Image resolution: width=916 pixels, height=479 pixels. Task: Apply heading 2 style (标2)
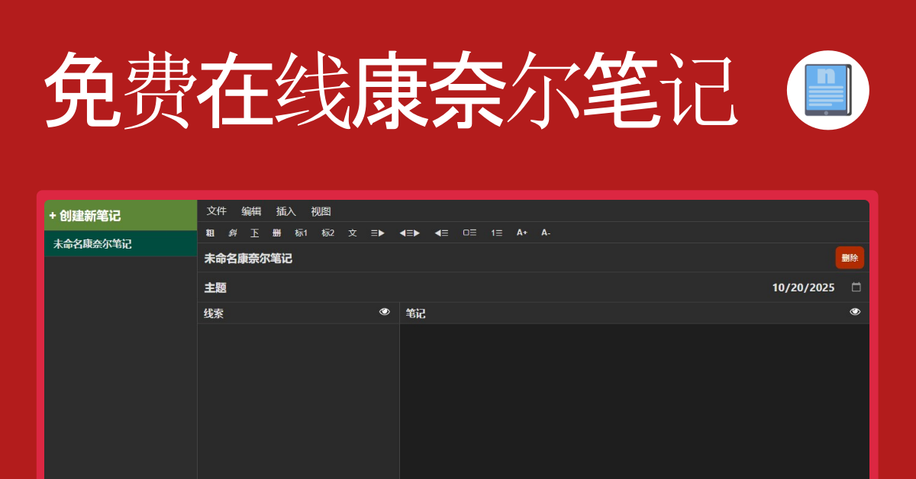click(x=328, y=233)
